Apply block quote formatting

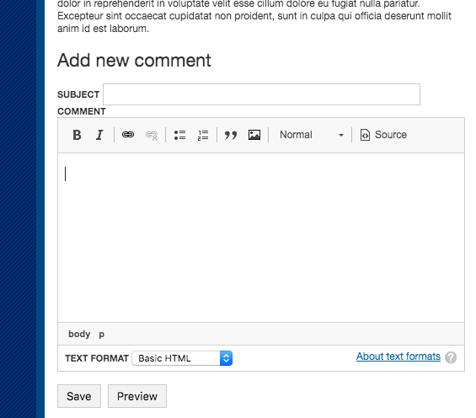click(x=231, y=135)
